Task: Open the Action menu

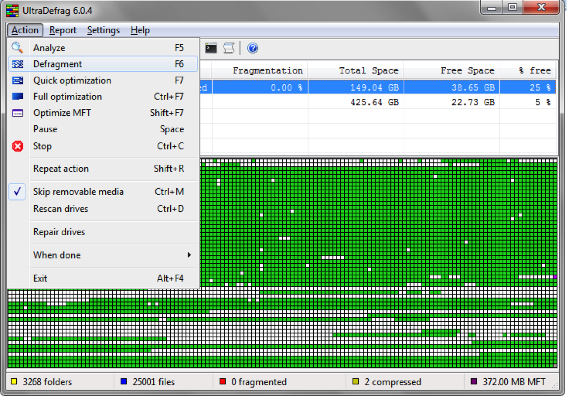Action: tap(25, 30)
